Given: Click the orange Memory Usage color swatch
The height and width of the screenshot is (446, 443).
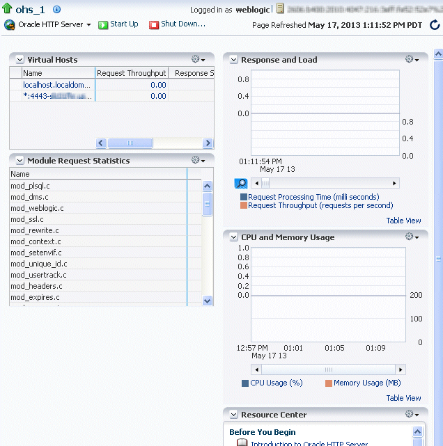Looking at the screenshot, I should click(329, 383).
